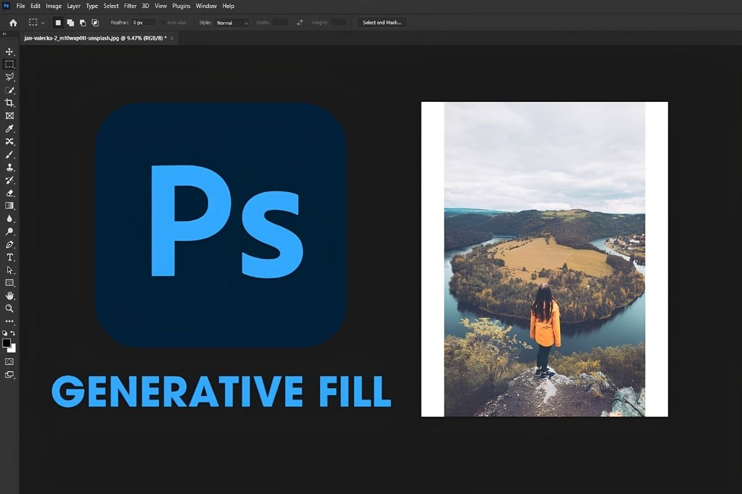
Task: Toggle Quick Mask mode
Action: [9, 361]
